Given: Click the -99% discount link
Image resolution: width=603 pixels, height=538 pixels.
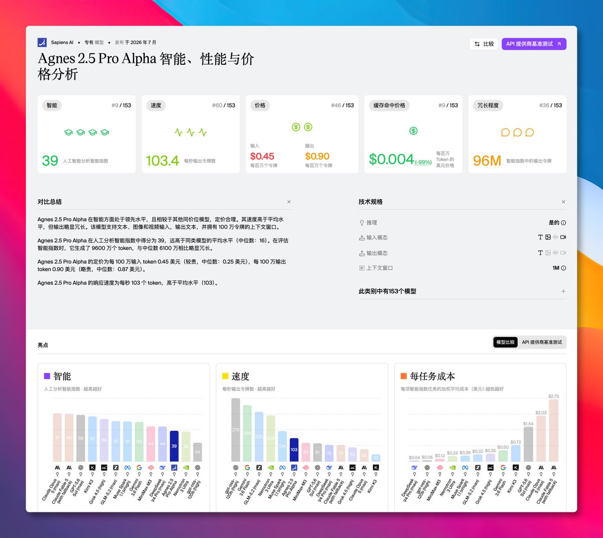Looking at the screenshot, I should tap(423, 162).
